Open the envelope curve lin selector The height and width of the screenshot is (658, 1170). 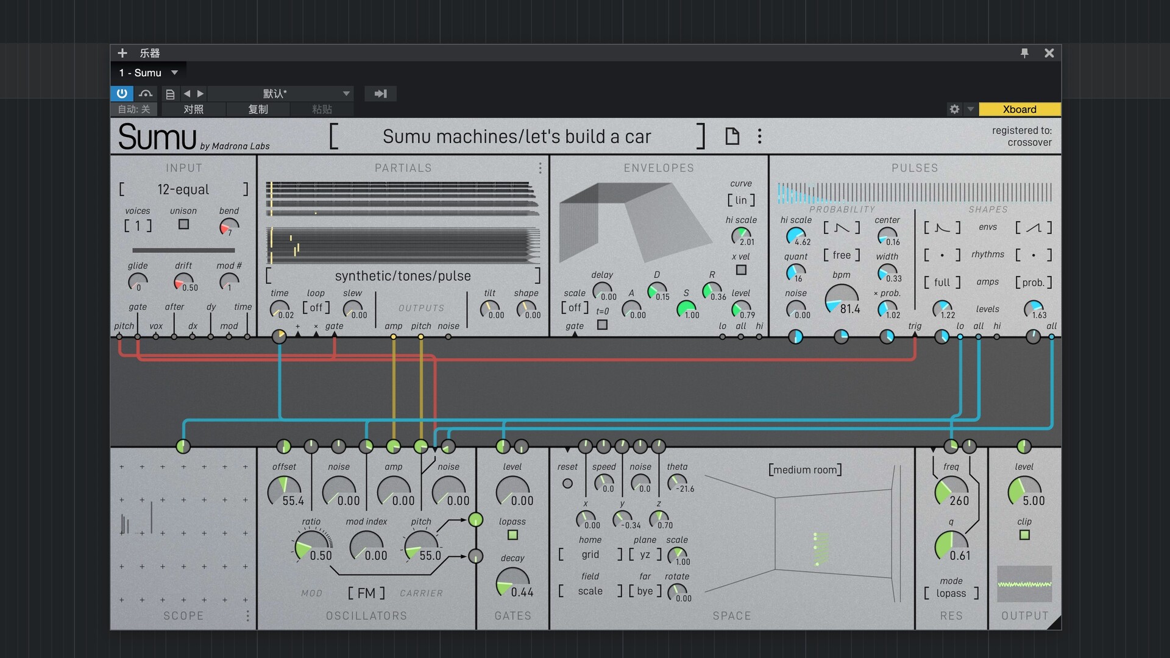(x=741, y=200)
